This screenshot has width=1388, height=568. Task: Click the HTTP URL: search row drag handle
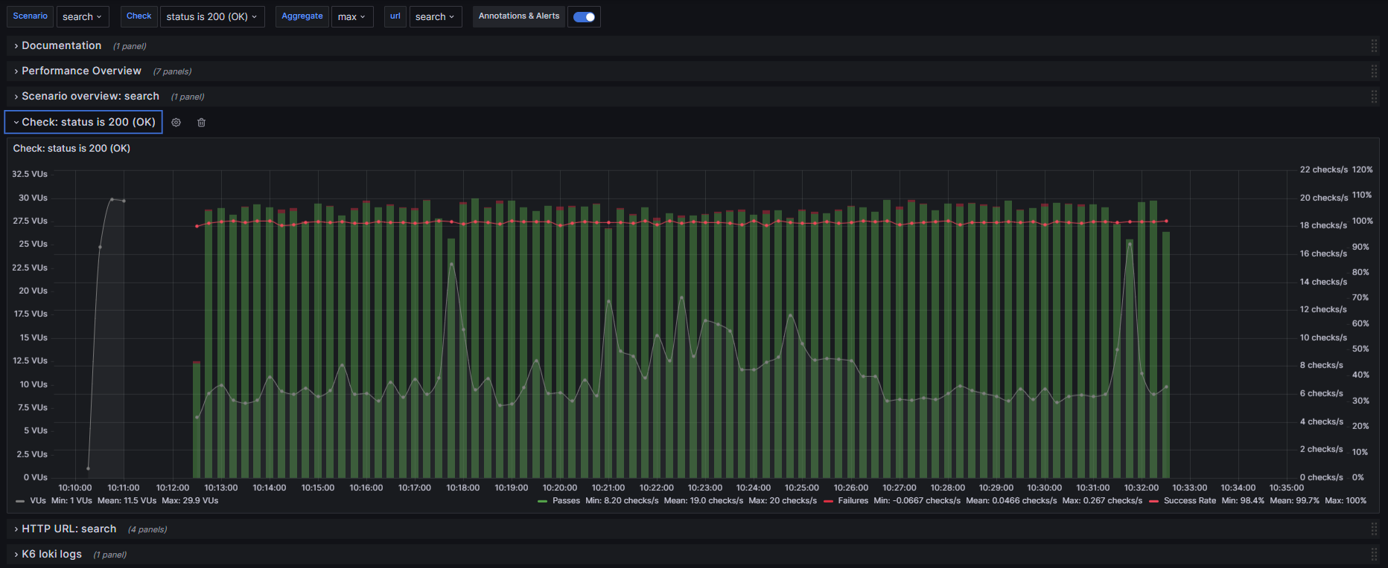(1374, 529)
